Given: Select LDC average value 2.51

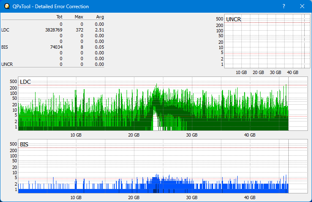Looking at the screenshot, I should point(99,30).
